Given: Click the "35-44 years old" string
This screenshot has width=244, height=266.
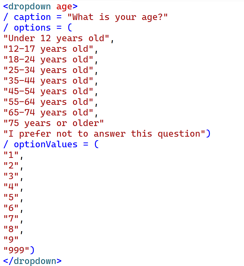Looking at the screenshot, I should tap(49, 81).
